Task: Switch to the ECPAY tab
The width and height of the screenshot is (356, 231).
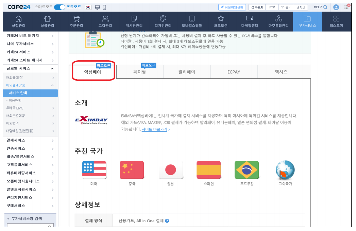Action: coord(234,72)
